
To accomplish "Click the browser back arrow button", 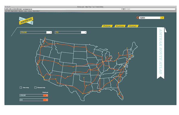I will 6,9.
